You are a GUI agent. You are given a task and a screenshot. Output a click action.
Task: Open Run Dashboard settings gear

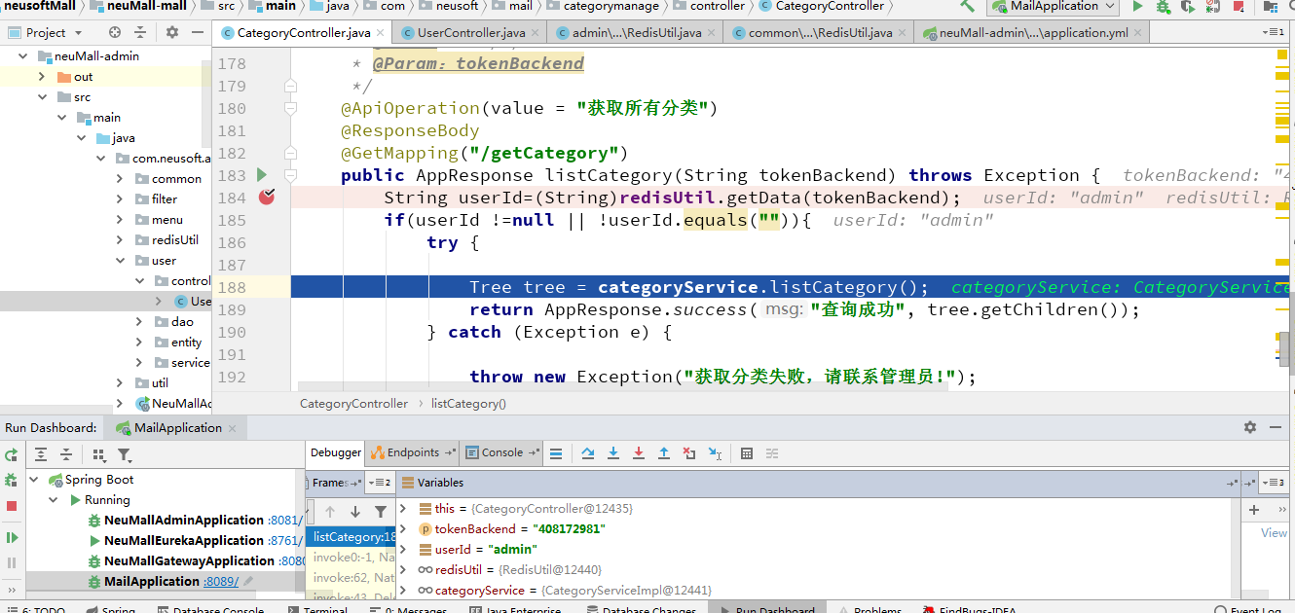point(1250,427)
